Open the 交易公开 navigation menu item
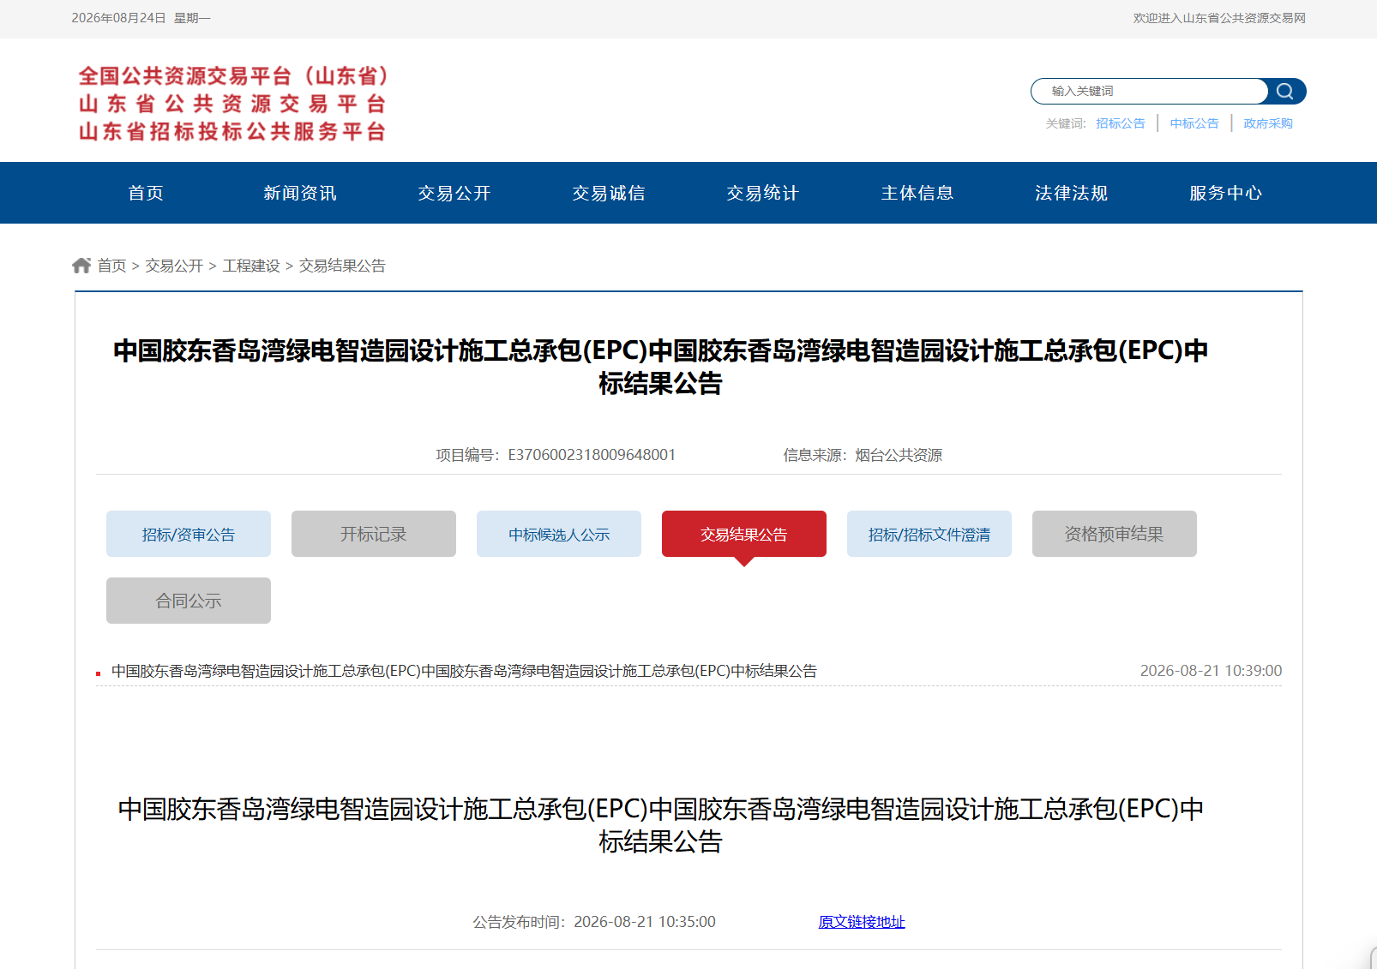The height and width of the screenshot is (969, 1377). tap(454, 193)
